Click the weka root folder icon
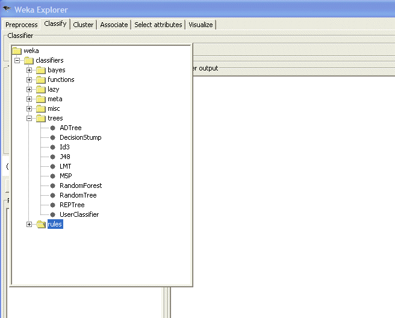The image size is (395, 318). 17,51
